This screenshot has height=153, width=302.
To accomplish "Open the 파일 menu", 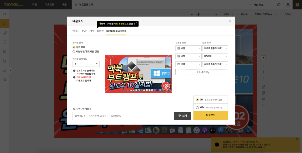I will (x=34, y=5).
